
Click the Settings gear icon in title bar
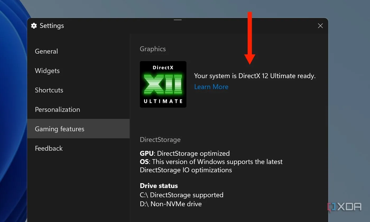point(34,26)
